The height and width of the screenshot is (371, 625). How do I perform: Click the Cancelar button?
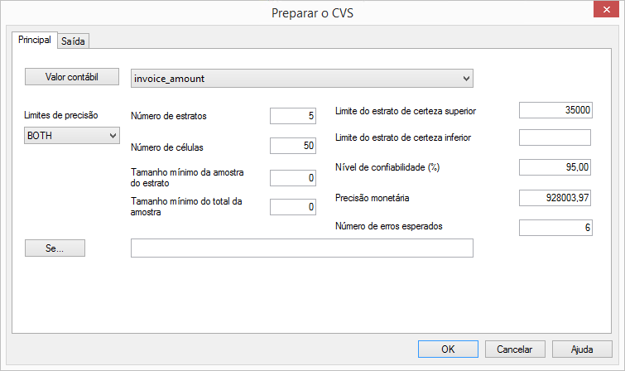coord(515,349)
